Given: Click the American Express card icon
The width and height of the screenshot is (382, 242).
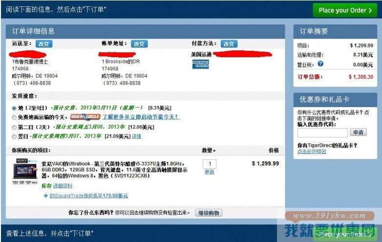Looking at the screenshot, I should 200,64.
